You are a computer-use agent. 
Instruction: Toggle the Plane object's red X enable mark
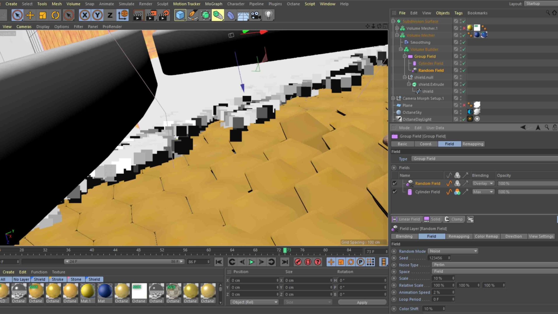click(464, 105)
